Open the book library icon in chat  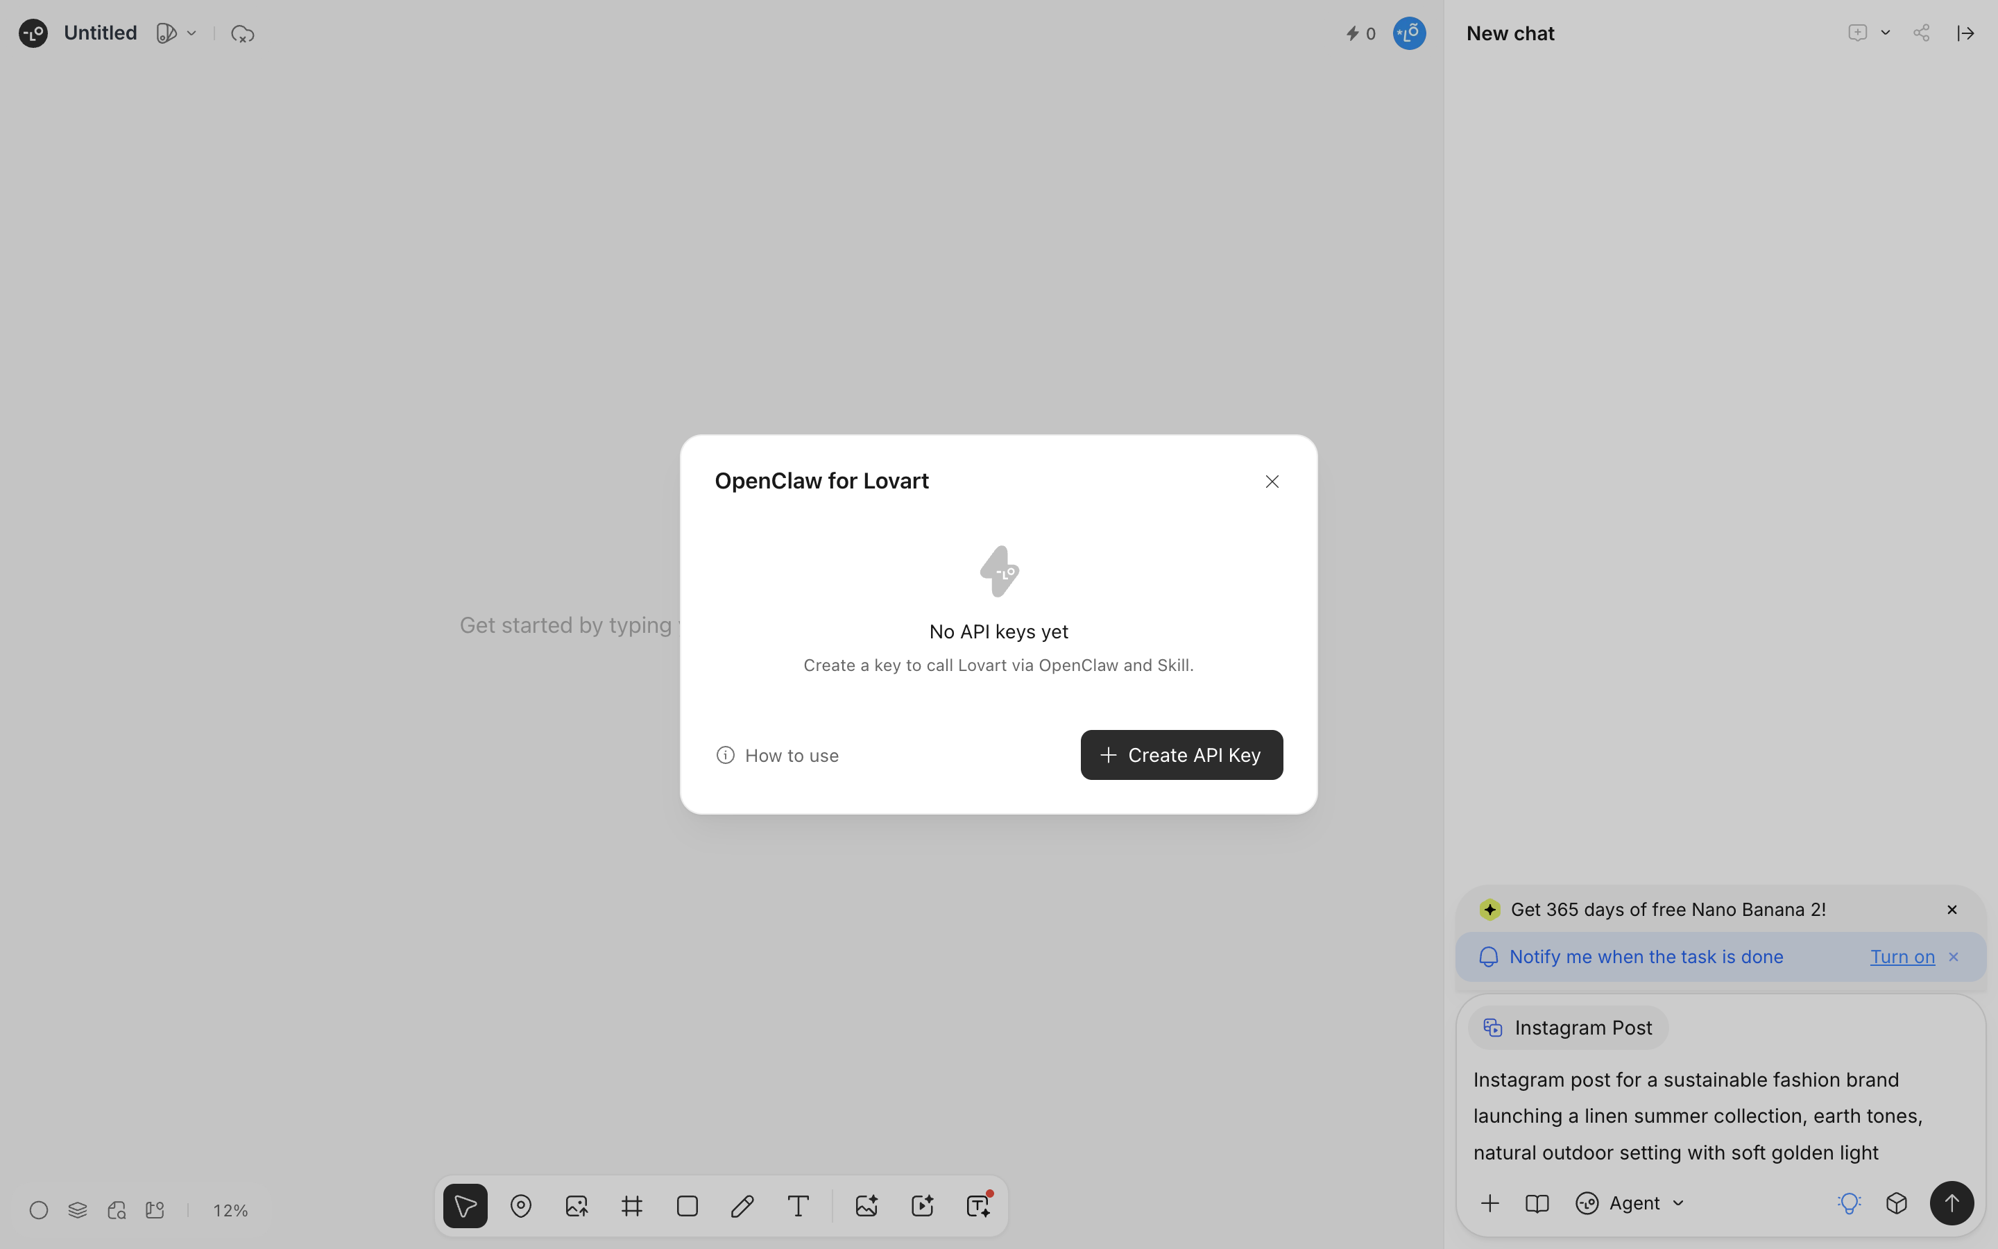point(1537,1204)
